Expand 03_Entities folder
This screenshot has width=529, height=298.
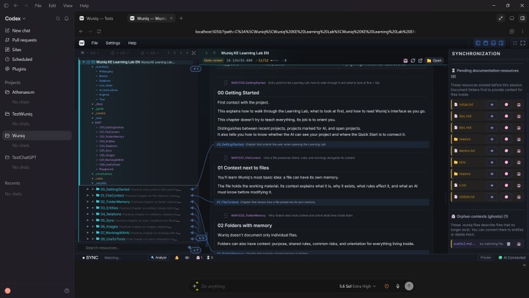point(88,208)
